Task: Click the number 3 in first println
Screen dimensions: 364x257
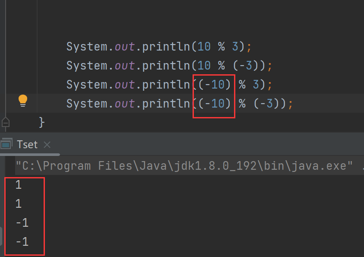Action: pos(235,47)
